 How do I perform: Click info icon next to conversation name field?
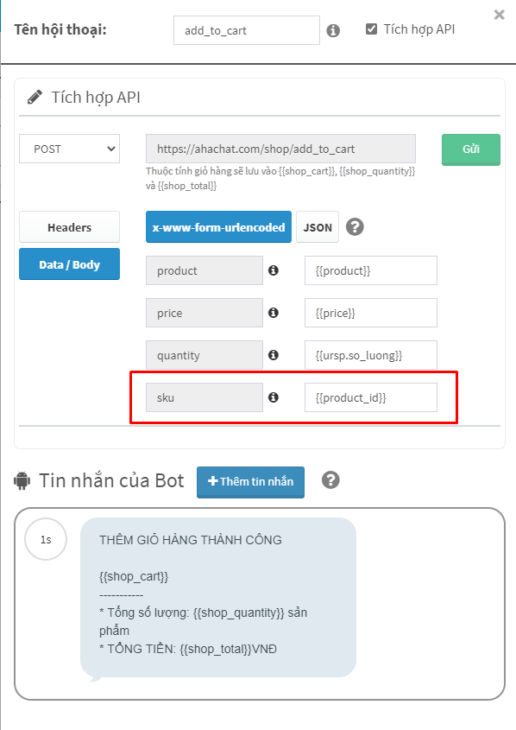click(333, 31)
